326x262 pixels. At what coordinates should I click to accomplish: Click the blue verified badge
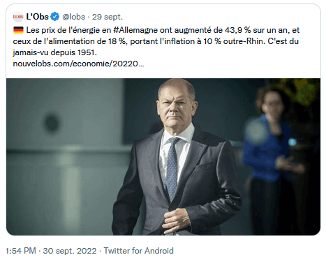click(55, 17)
